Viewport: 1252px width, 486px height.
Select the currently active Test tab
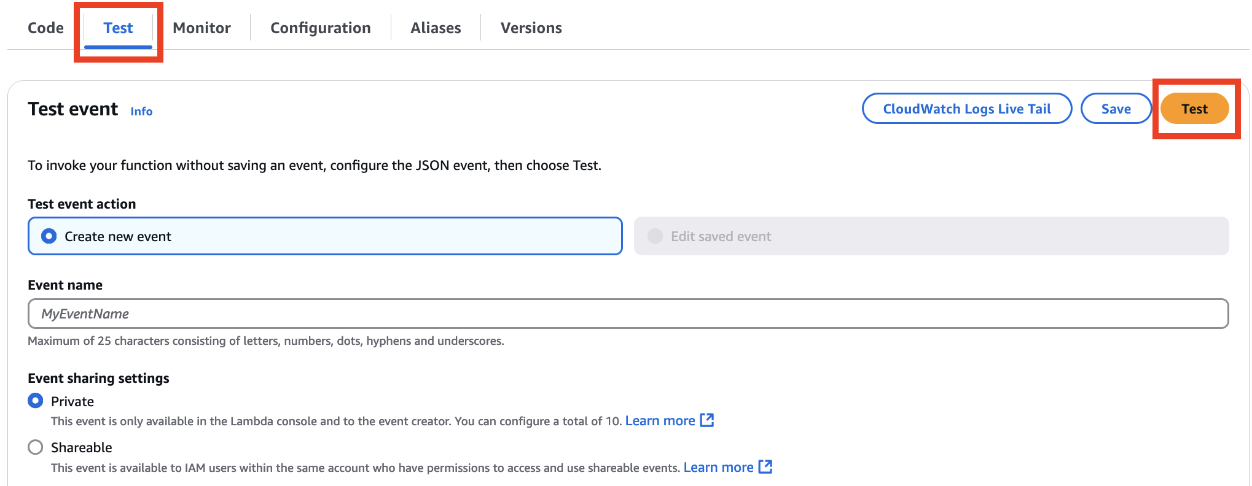pyautogui.click(x=117, y=28)
